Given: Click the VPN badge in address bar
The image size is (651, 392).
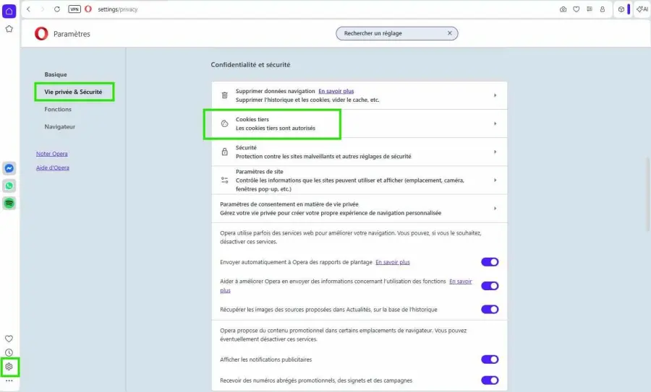Looking at the screenshot, I should 75,9.
